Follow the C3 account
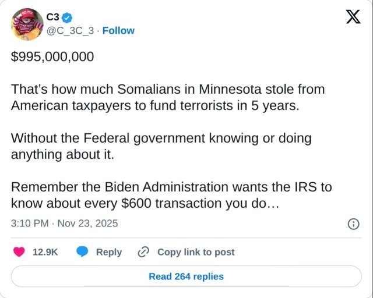Viewport: 373px width, 298px height. [118, 30]
